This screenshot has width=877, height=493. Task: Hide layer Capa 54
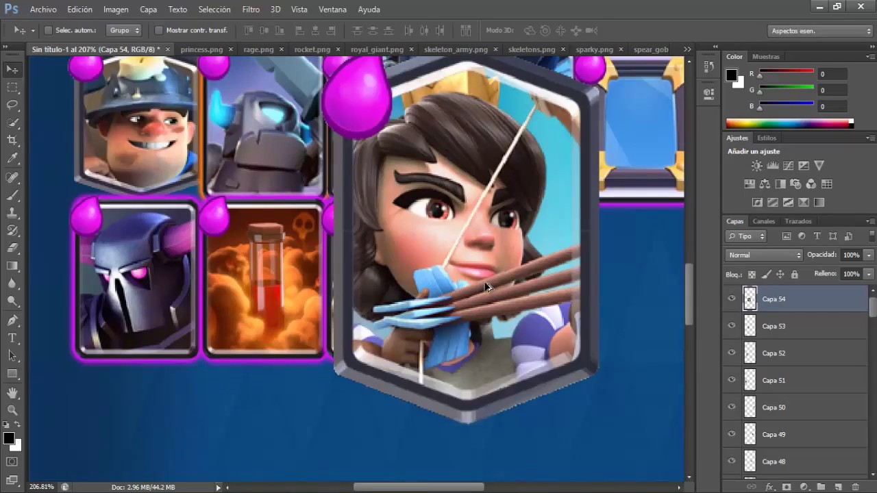click(x=732, y=299)
